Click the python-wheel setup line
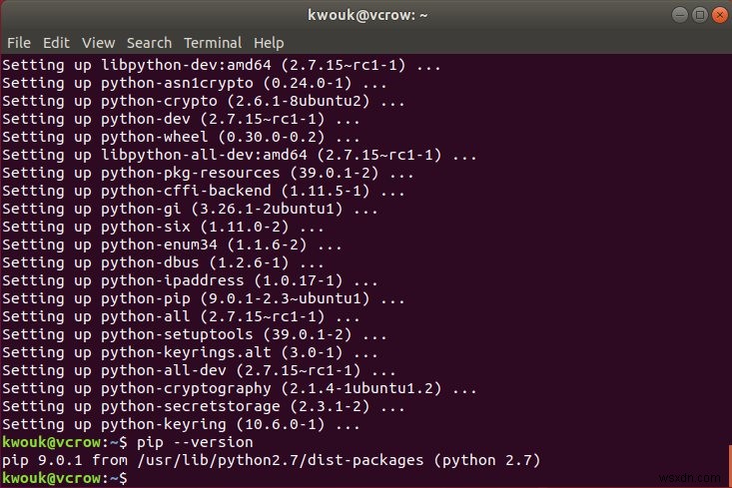 pyautogui.click(x=182, y=137)
